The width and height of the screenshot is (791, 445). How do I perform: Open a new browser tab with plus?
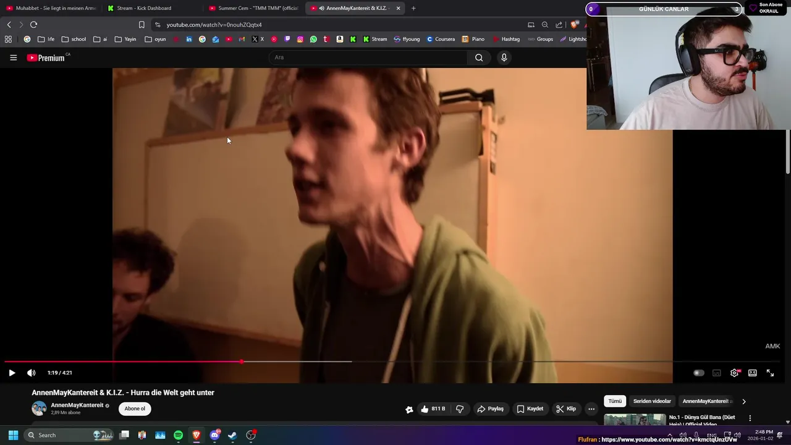click(413, 8)
